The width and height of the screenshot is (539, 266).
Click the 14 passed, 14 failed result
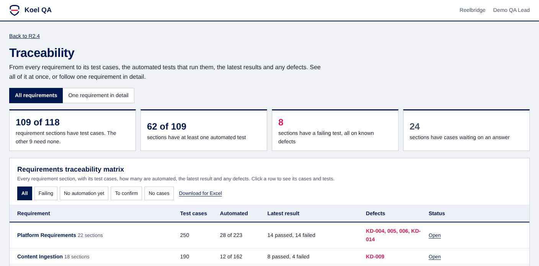(x=291, y=235)
